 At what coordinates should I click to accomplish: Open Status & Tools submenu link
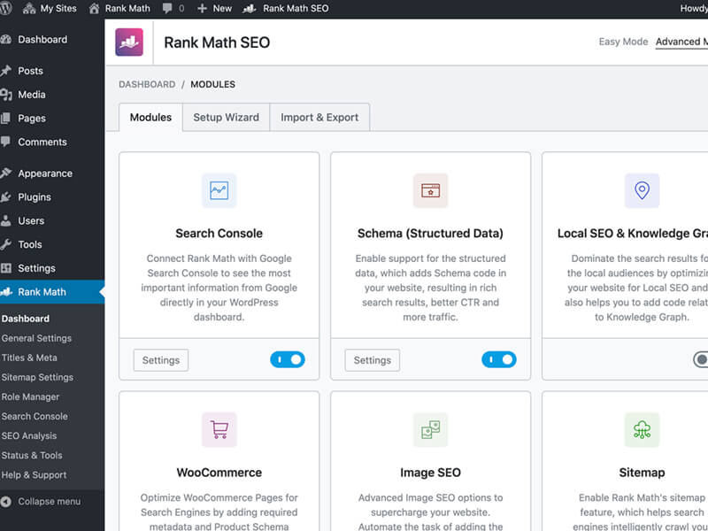[x=32, y=455]
